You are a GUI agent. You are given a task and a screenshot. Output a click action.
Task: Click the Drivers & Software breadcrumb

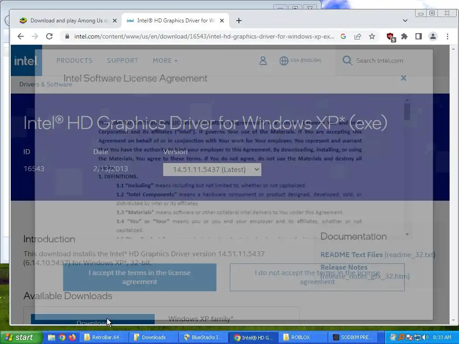[x=45, y=84]
